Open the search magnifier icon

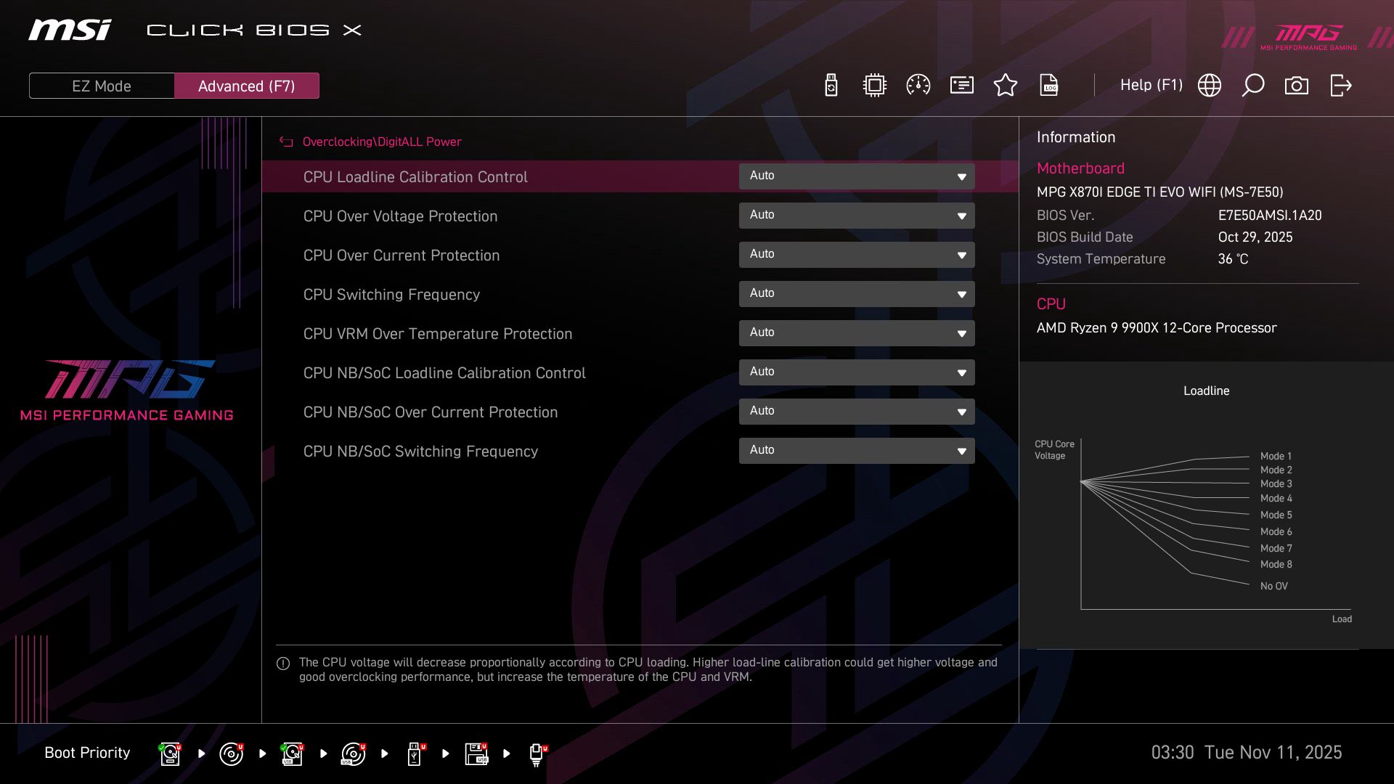coord(1252,85)
